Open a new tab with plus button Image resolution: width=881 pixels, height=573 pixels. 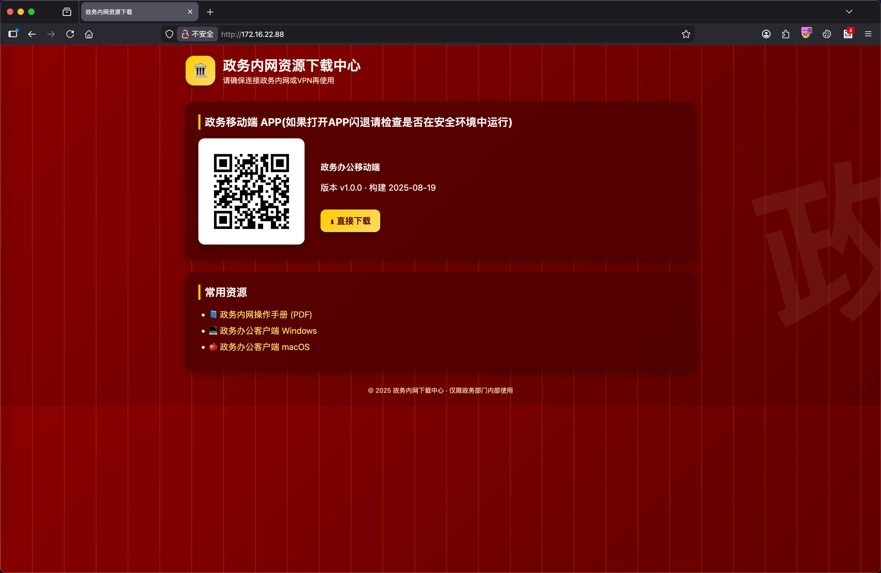coord(210,12)
